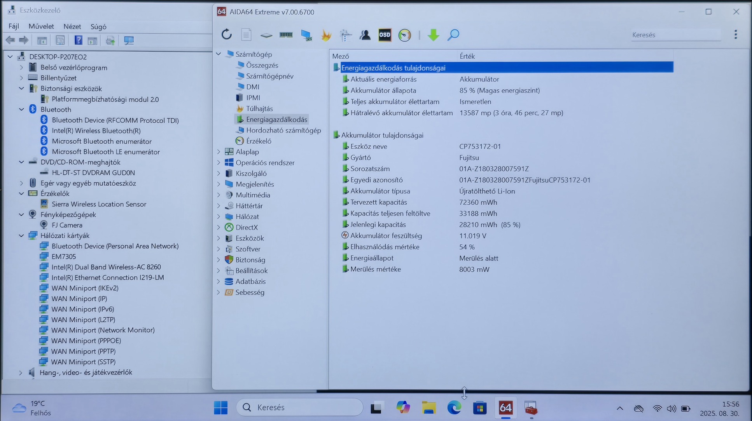Click the OSD panel icon
752x421 pixels.
click(385, 35)
